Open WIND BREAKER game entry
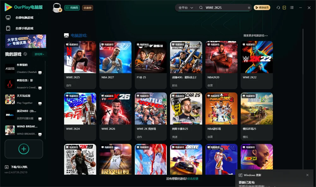Viewport: 316px width, 187px height. [23, 130]
